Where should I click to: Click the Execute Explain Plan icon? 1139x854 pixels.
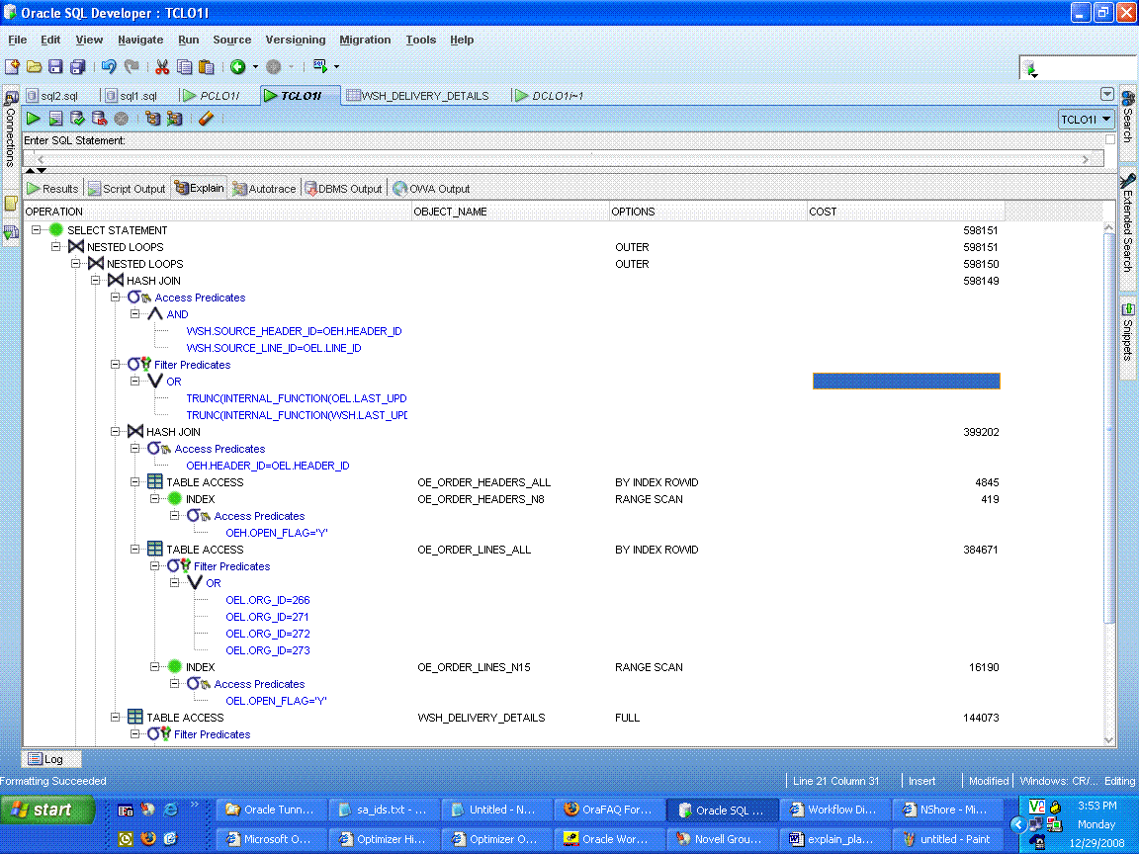tap(152, 119)
